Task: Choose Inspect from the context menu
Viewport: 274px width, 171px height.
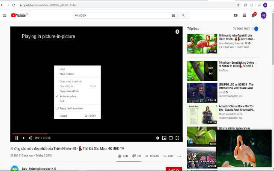Action: click(63, 115)
